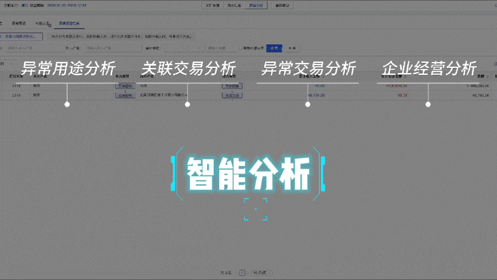Expand the page size dropdown at the bottom
The width and height of the screenshot is (497, 280).
coord(261,272)
